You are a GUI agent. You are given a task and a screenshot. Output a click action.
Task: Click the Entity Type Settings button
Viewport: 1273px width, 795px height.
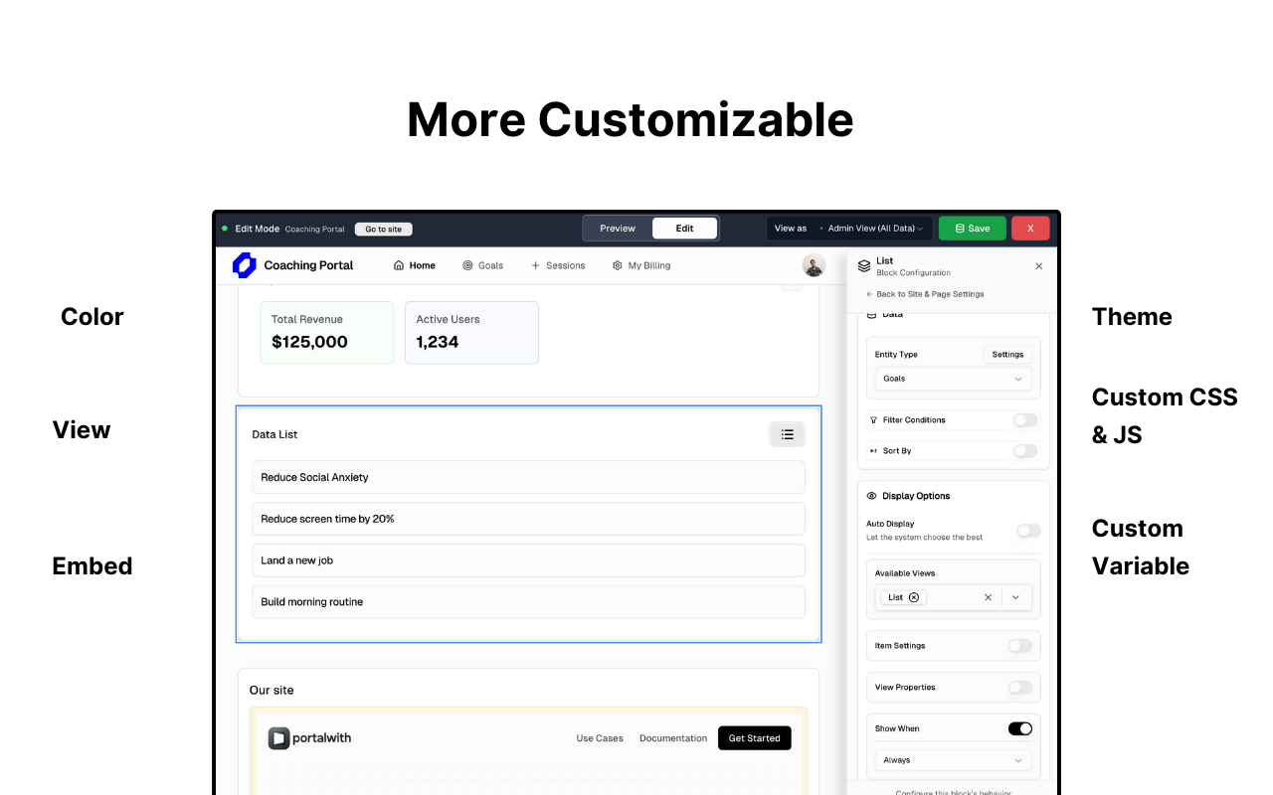click(x=1007, y=354)
